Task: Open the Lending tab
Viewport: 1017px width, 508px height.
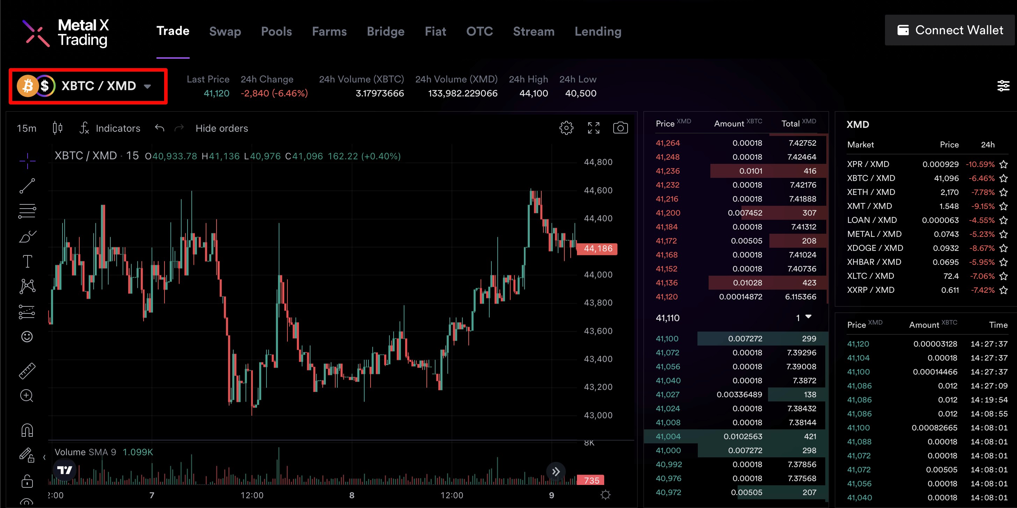Action: [598, 31]
